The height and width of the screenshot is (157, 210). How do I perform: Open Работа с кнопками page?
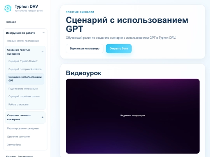point(19,105)
